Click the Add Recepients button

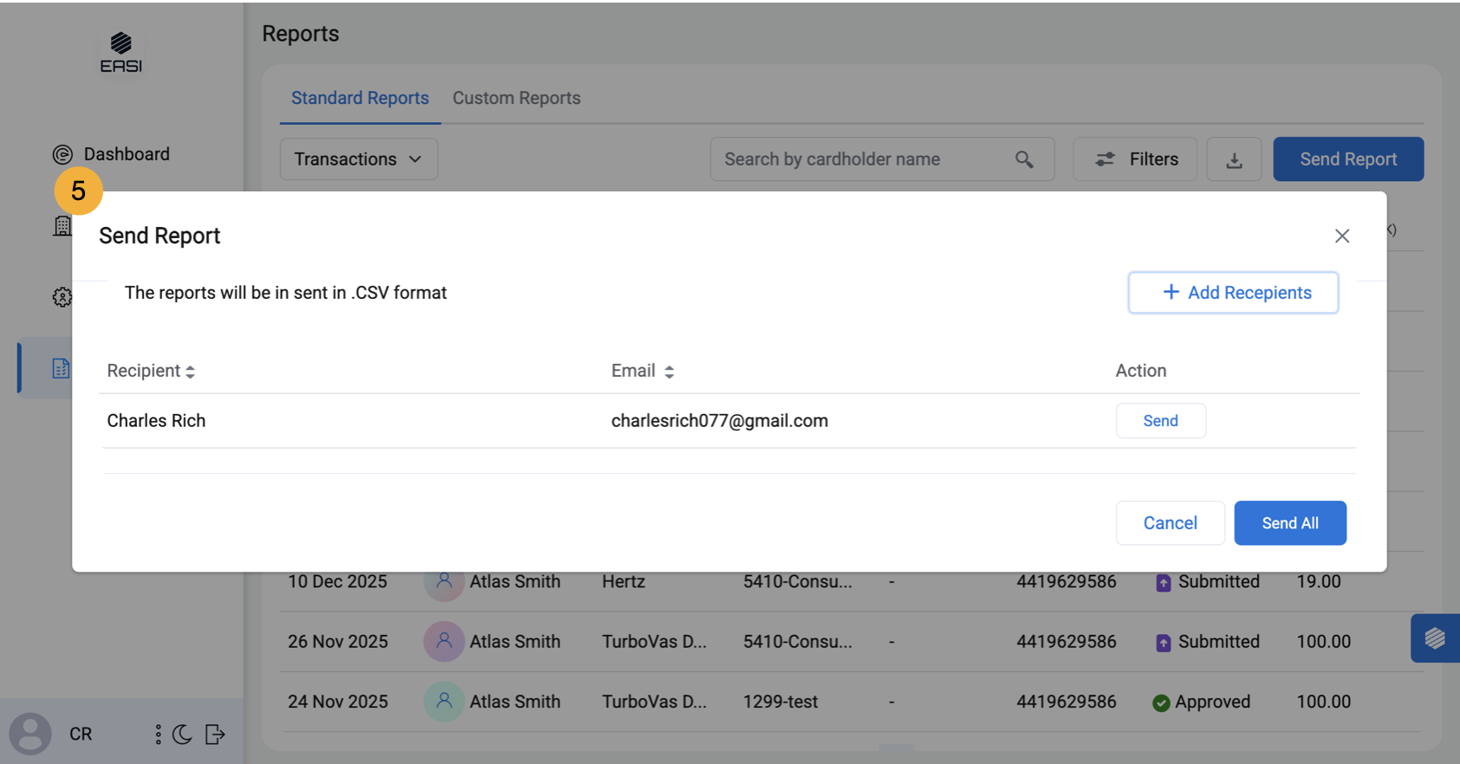(1233, 293)
